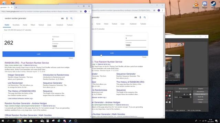Open the List Randomizer link in left window
Screen dimensions: 220x123
point(15,83)
